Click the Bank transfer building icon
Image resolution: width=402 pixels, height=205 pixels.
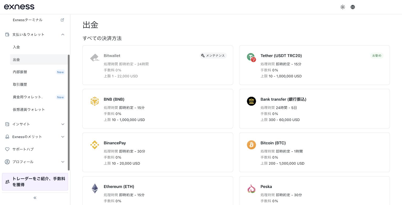click(x=251, y=101)
